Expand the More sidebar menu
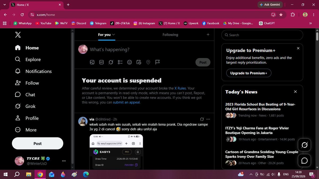Viewport: 319px width, 179px height. pos(26,130)
